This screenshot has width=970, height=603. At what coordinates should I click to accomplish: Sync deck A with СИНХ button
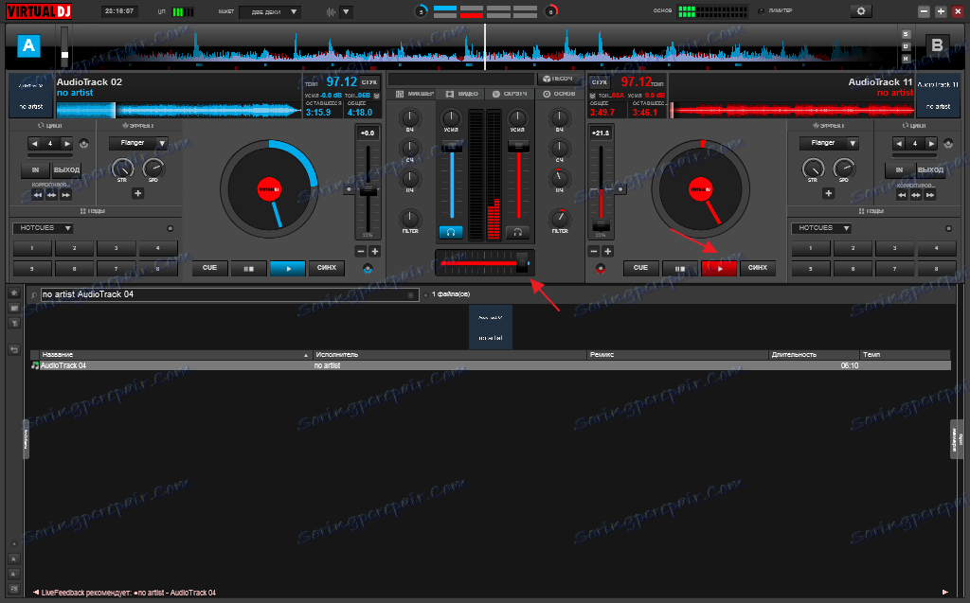(x=327, y=268)
